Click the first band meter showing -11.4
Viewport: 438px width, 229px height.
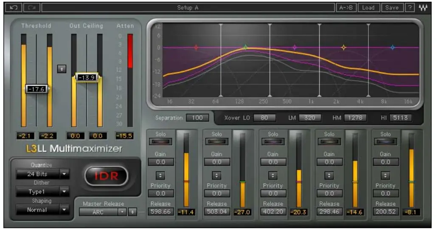186,170
